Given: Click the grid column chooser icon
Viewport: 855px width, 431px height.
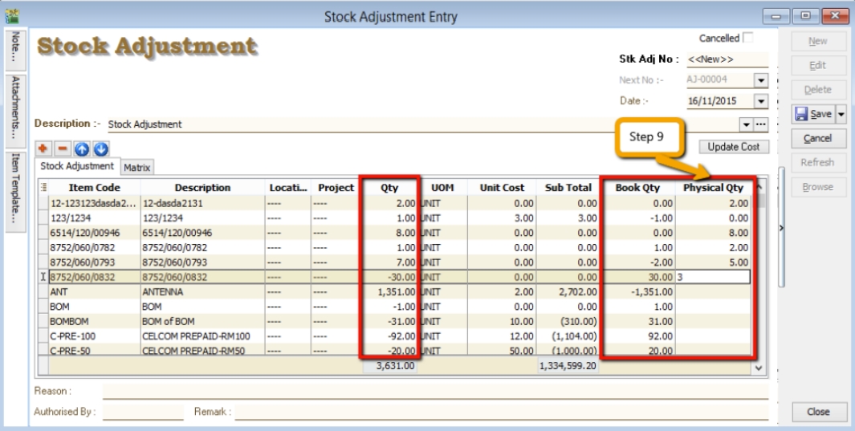Looking at the screenshot, I should pos(43,188).
